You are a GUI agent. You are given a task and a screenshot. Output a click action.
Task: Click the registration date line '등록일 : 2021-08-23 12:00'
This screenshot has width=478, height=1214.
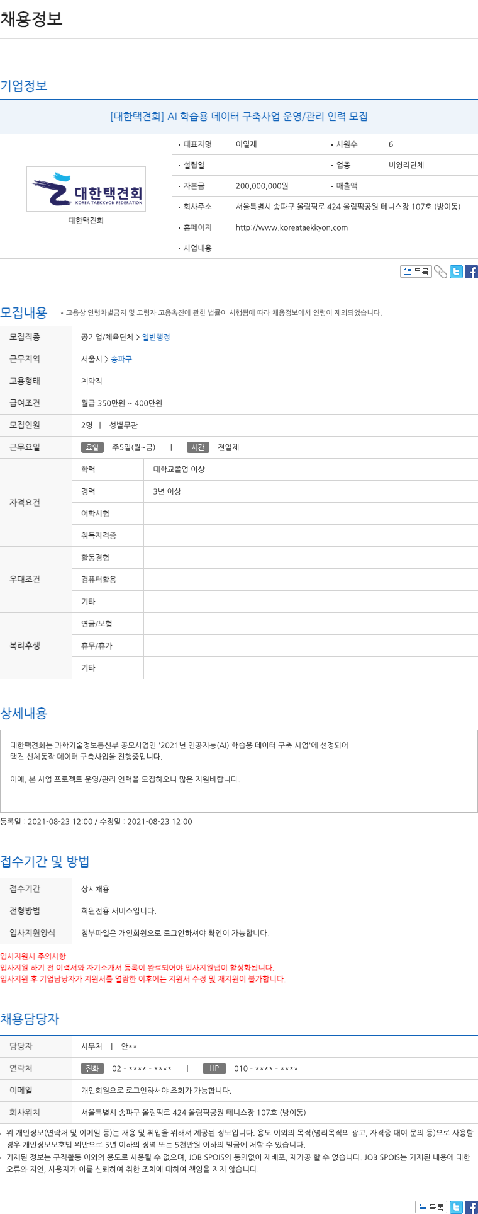pos(47,822)
